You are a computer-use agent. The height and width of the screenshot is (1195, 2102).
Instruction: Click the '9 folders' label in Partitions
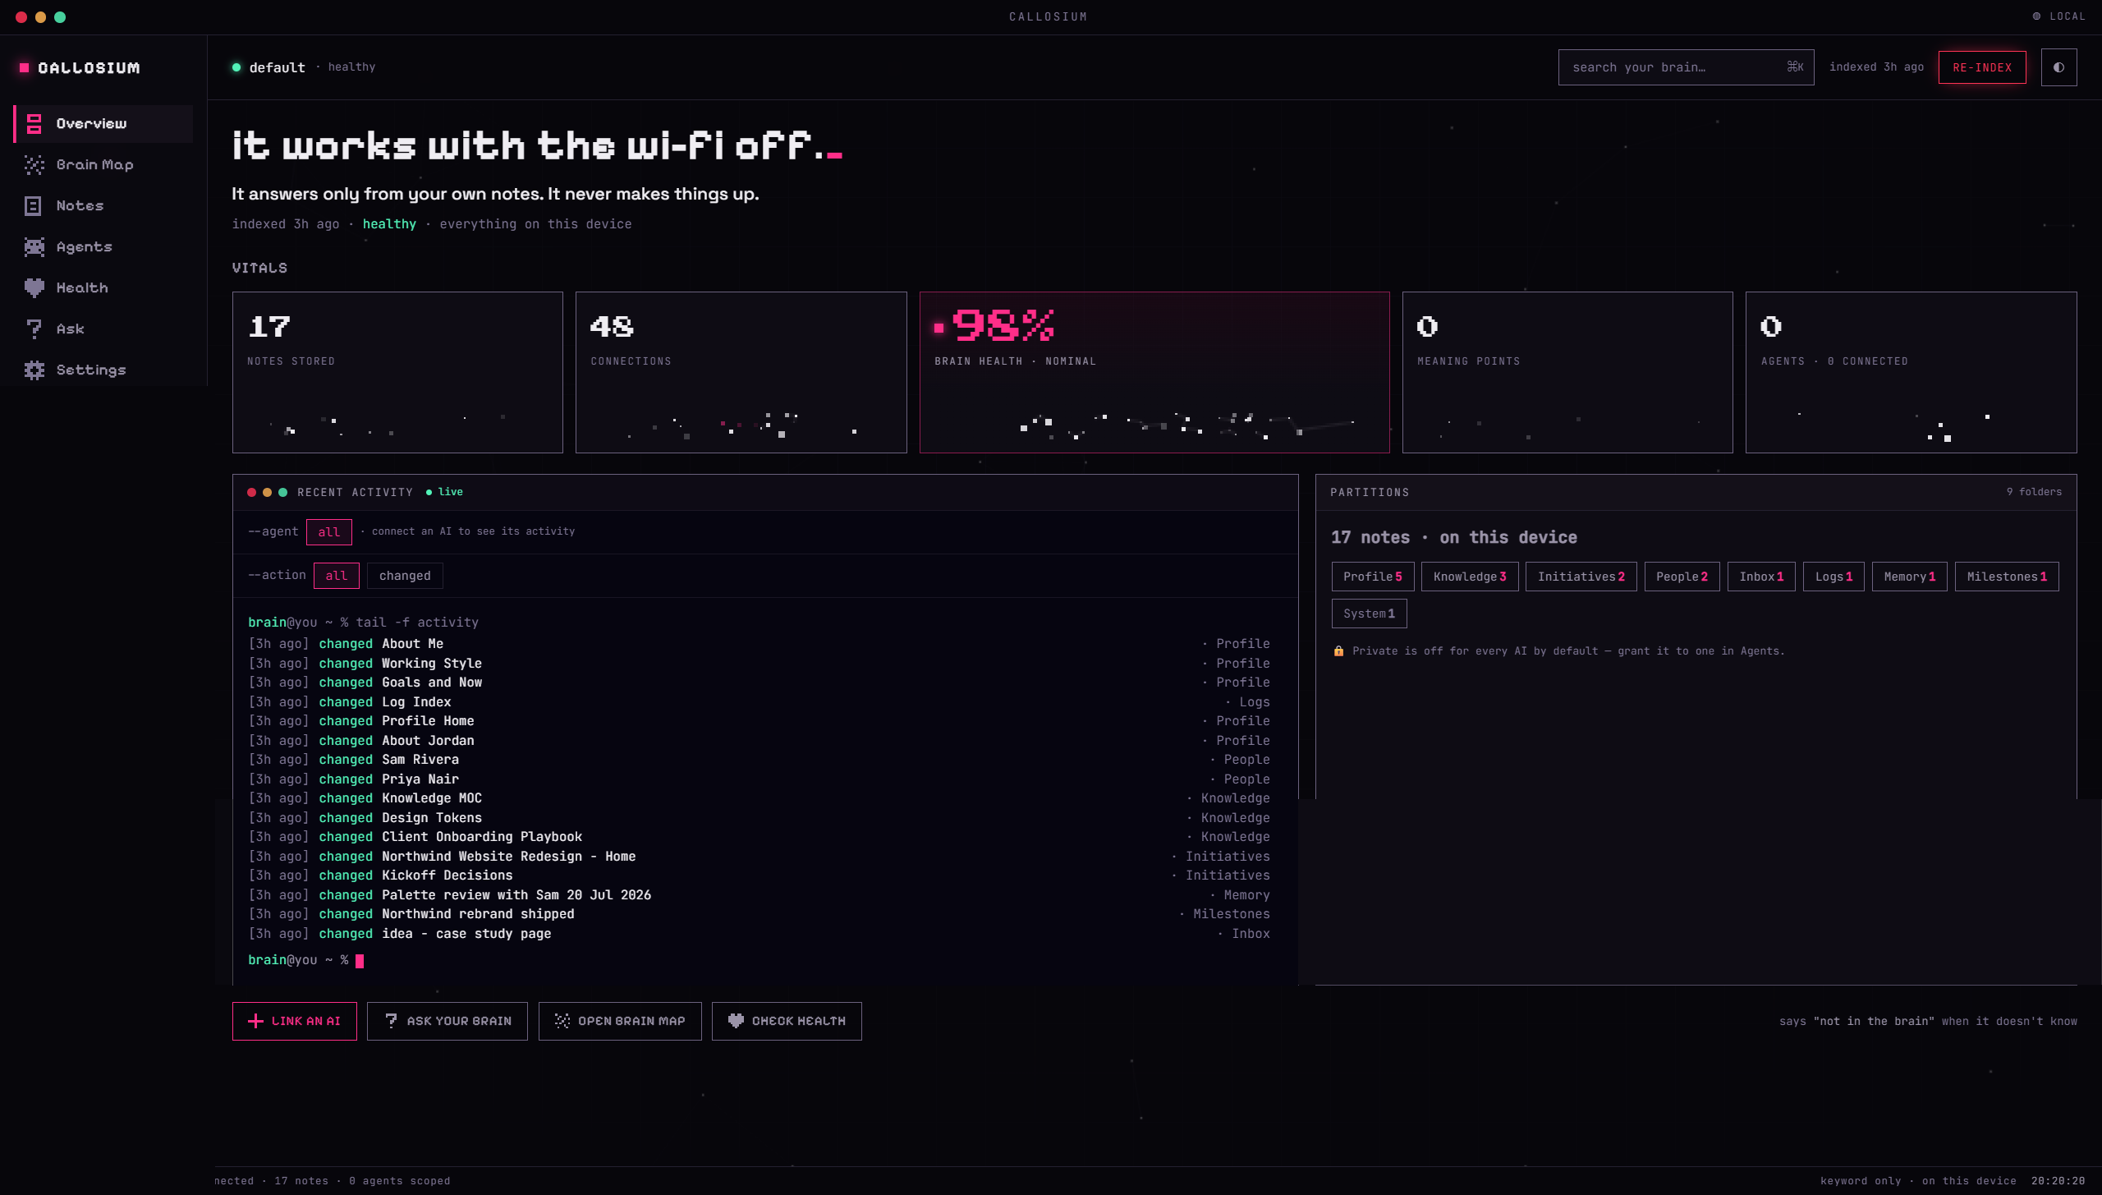[2034, 492]
